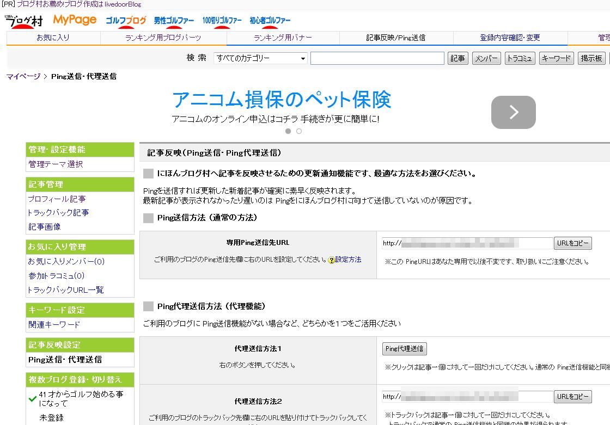The height and width of the screenshot is (425, 610).
Task: Copy the 代理送信方法2 URL with URLをコピー
Action: pos(572,397)
